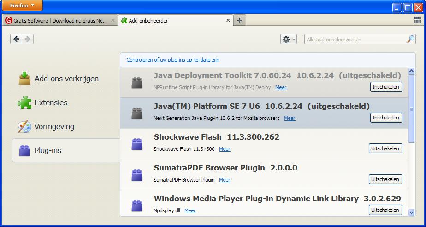The height and width of the screenshot is (227, 426).
Task: Switch to the Gratis Software tab
Action: point(60,21)
